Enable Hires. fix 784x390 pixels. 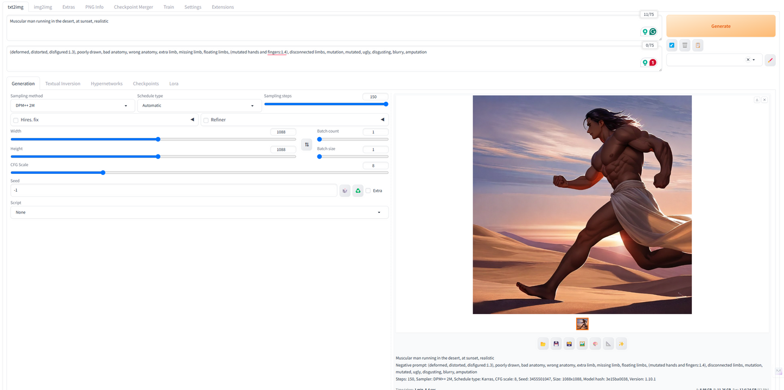[x=15, y=120]
